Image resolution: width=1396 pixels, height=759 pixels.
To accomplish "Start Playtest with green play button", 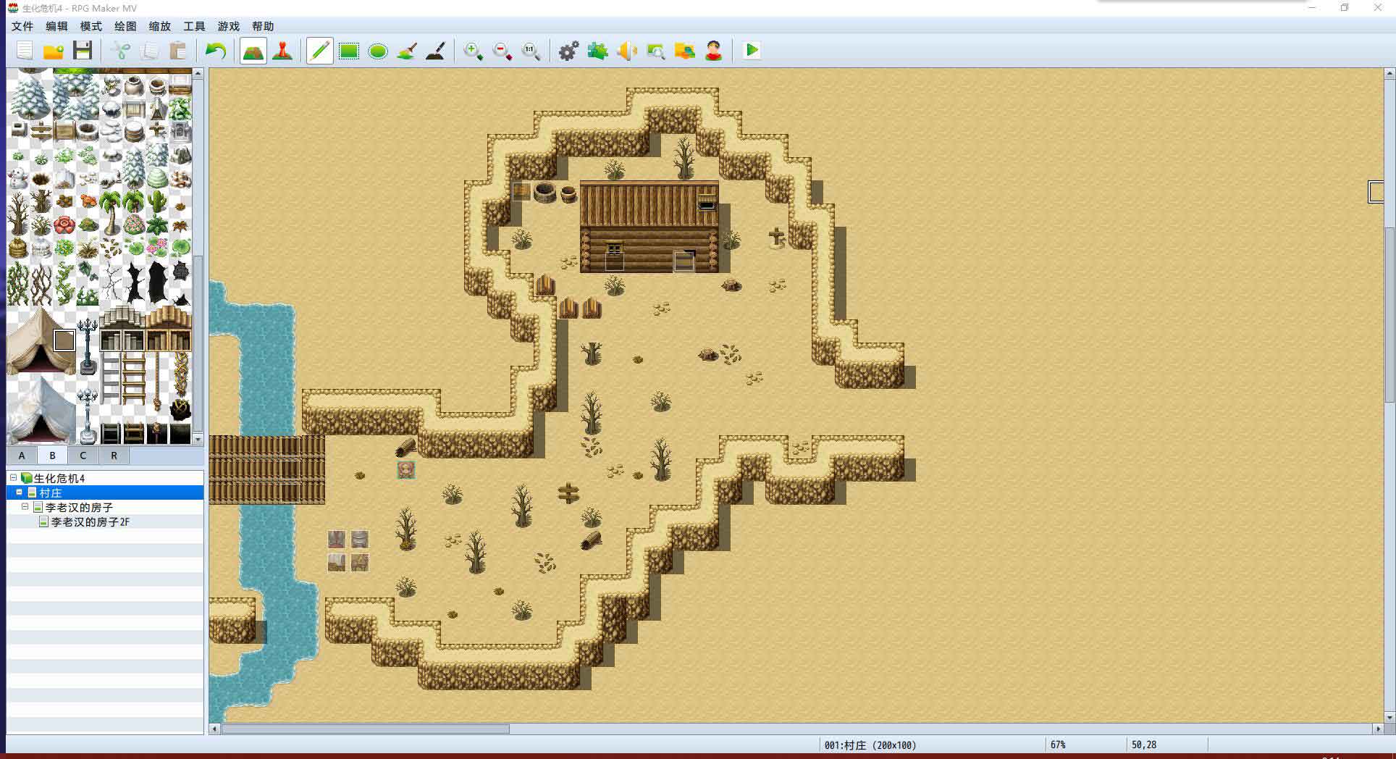I will [752, 51].
